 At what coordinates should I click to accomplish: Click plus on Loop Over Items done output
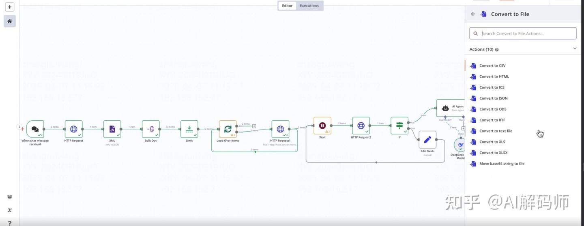[254, 126]
